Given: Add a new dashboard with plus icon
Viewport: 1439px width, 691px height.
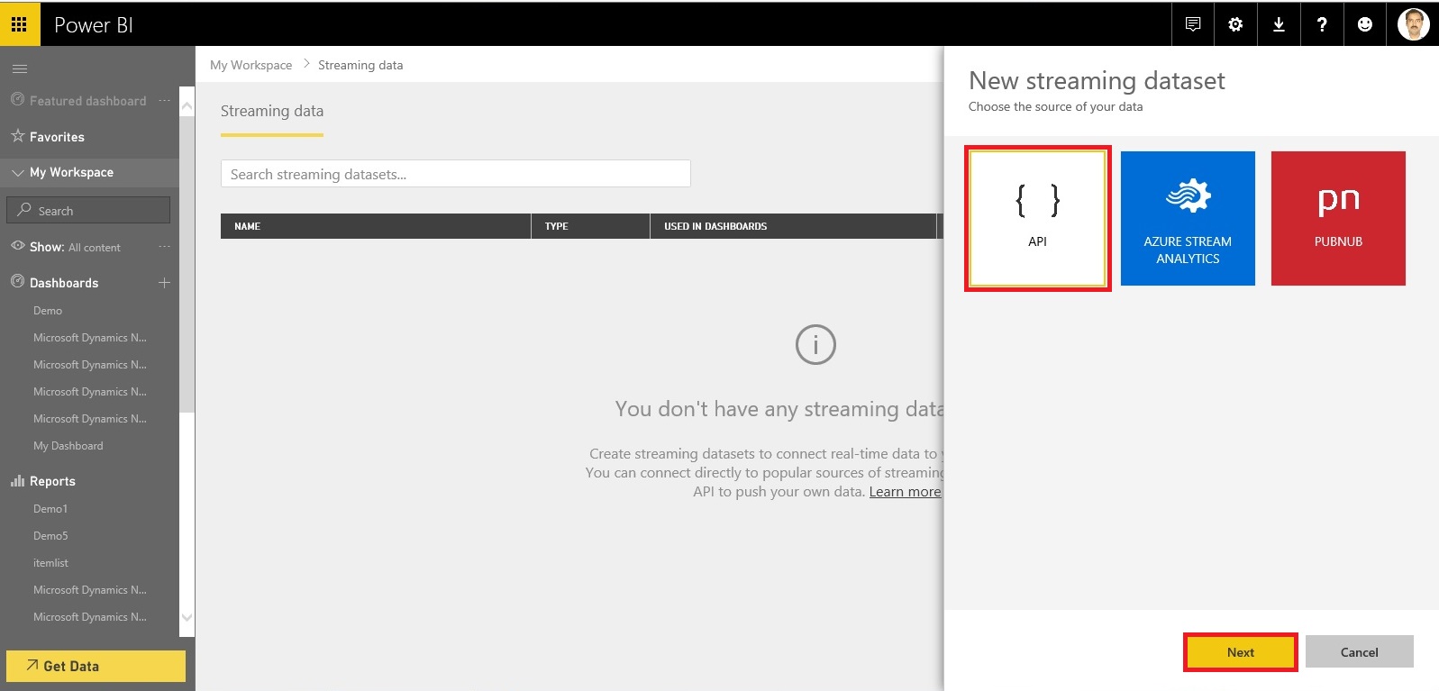Looking at the screenshot, I should click(164, 282).
